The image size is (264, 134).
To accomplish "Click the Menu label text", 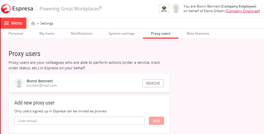I will [x=17, y=23].
